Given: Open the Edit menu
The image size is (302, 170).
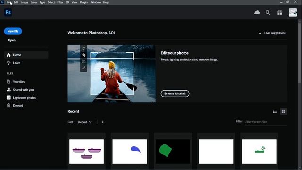Looking at the screenshot, I should pyautogui.click(x=16, y=2).
